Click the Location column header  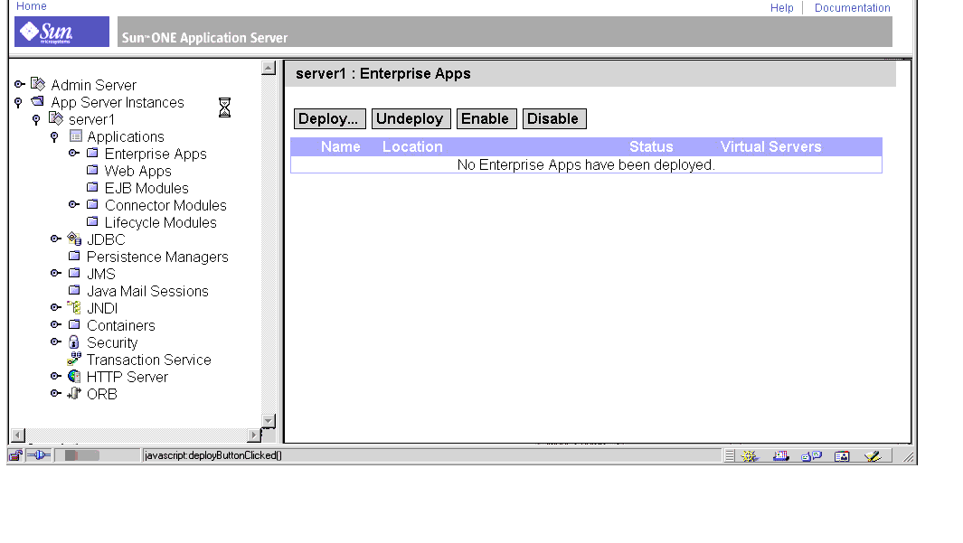[x=412, y=146]
